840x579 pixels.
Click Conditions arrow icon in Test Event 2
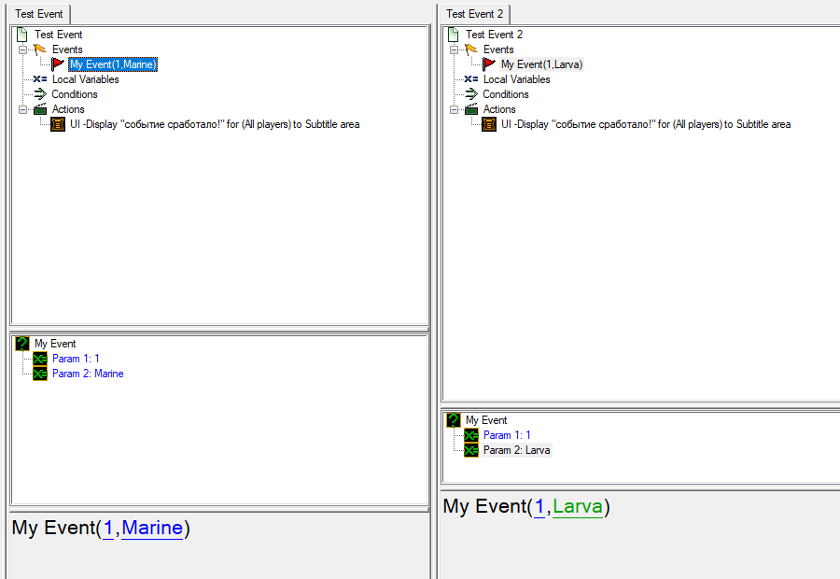point(471,94)
